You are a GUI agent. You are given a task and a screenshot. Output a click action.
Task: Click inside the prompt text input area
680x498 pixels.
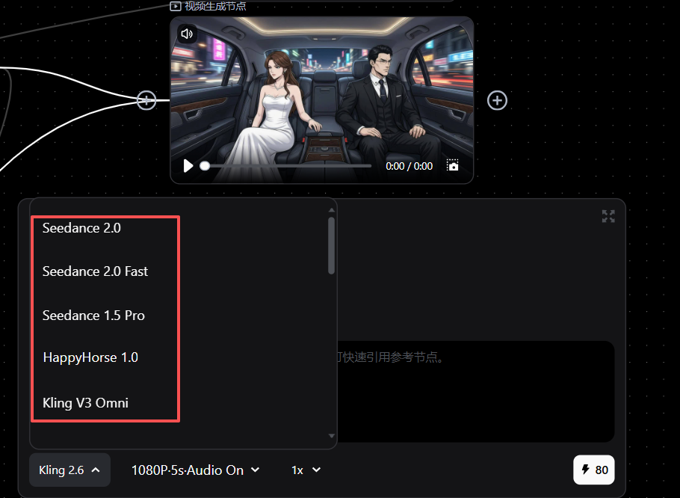pos(475,391)
